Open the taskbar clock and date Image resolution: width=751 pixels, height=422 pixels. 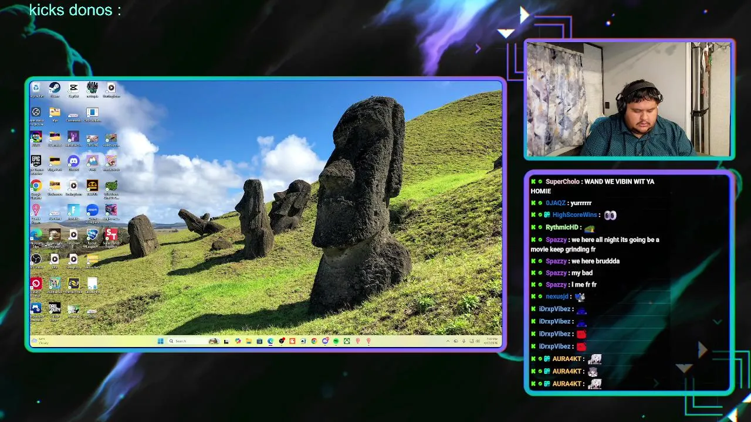click(491, 341)
